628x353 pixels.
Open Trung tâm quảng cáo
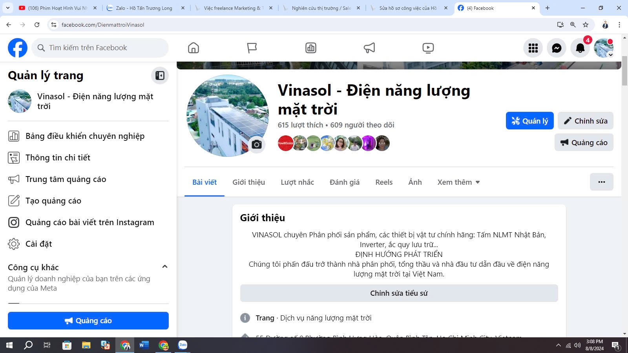coord(88,179)
